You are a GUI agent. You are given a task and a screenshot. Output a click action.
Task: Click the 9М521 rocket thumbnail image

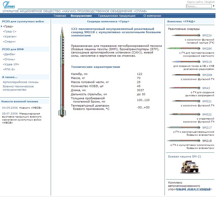pos(186,101)
